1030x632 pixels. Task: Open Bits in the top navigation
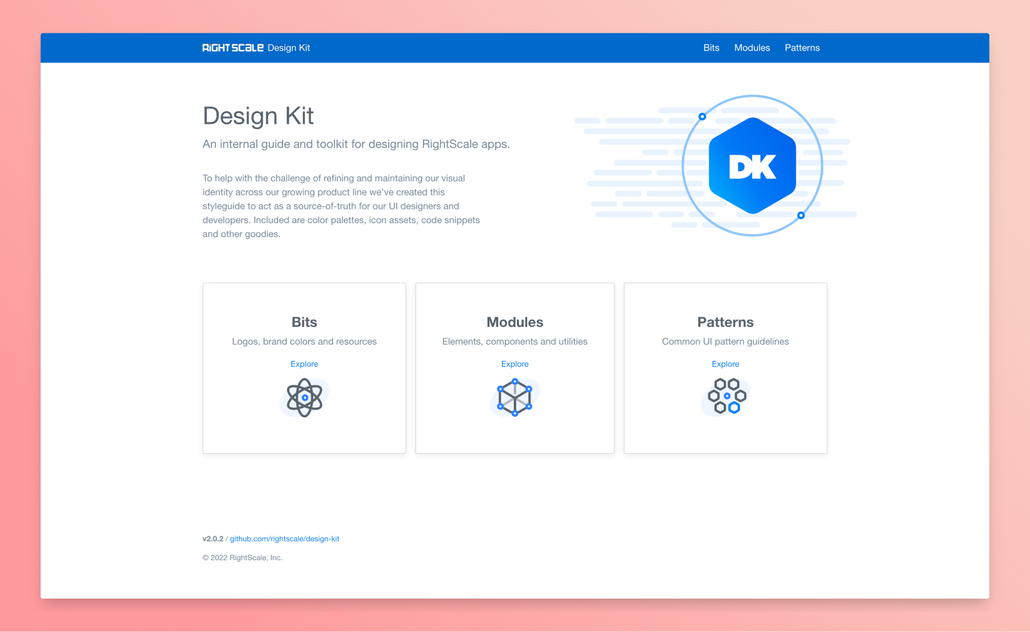tap(711, 48)
